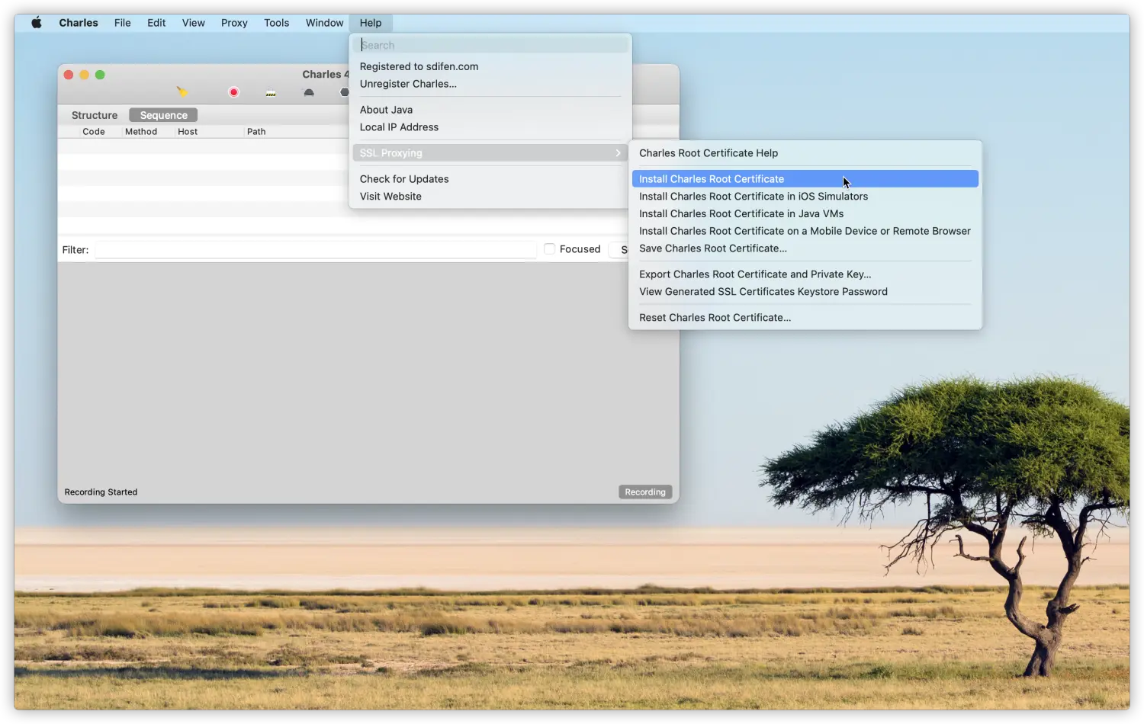Click the hexagon Breakpoints toolbar icon
The height and width of the screenshot is (724, 1144).
[344, 93]
